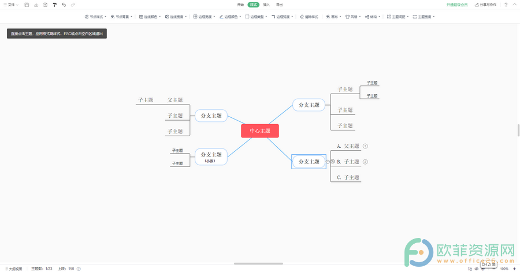Open the 画布 dropdown
The width and height of the screenshot is (520, 272).
coord(333,17)
